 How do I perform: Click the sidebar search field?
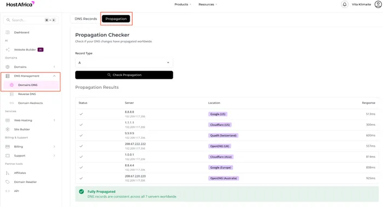[31, 20]
